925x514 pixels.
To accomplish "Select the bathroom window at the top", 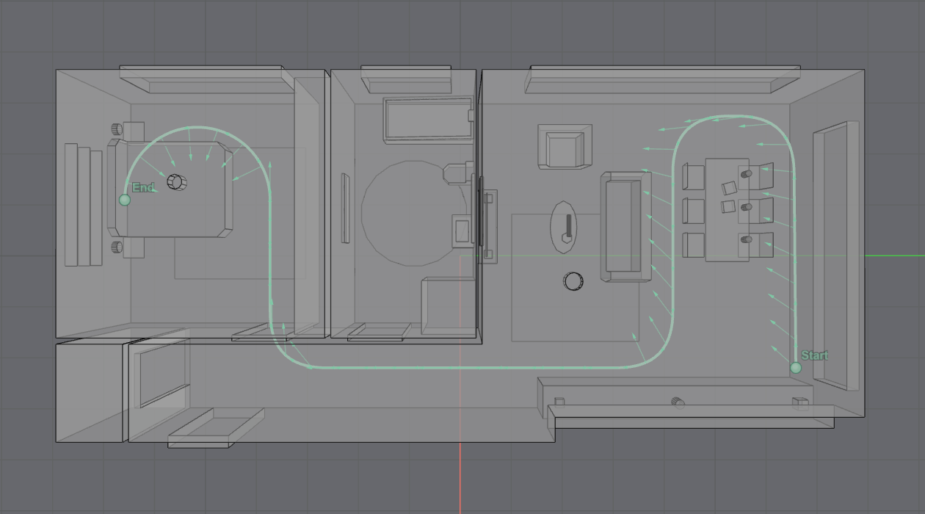I will pos(405,79).
